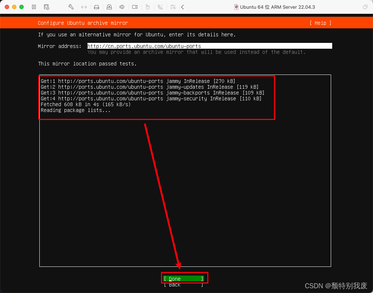373x293 pixels.
Task: Open VM settings wrench icon
Action: [71, 7]
